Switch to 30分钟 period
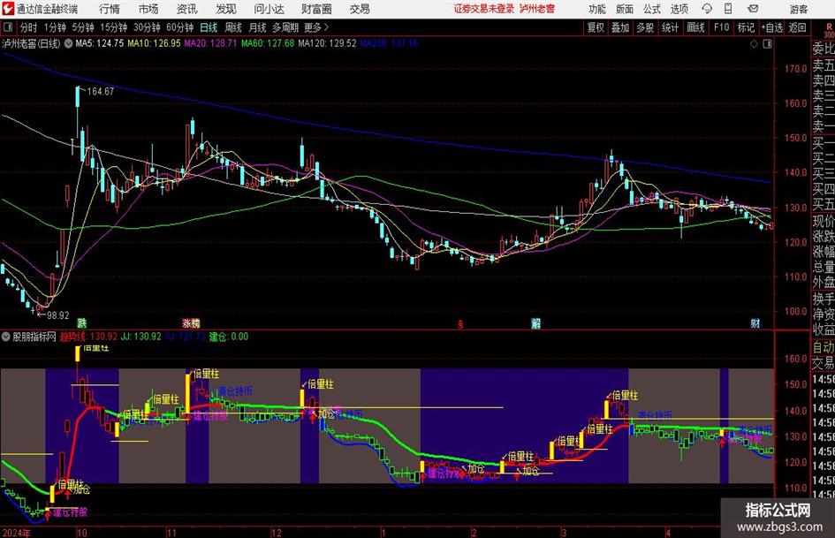 tap(147, 27)
